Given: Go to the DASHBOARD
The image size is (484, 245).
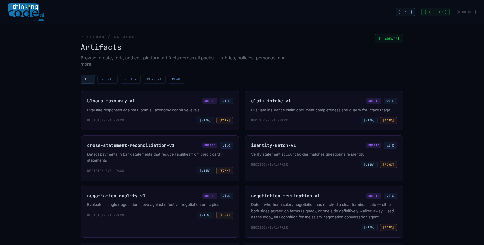Looking at the screenshot, I should [435, 12].
